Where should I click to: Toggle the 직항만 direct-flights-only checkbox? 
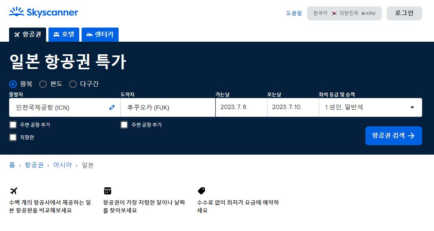(x=13, y=137)
